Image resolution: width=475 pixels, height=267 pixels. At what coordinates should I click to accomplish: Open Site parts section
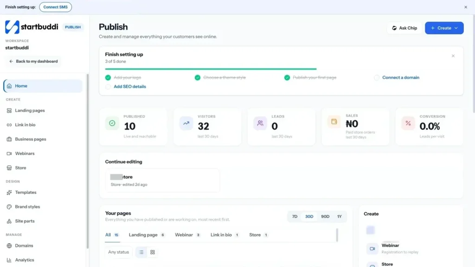coord(25,221)
